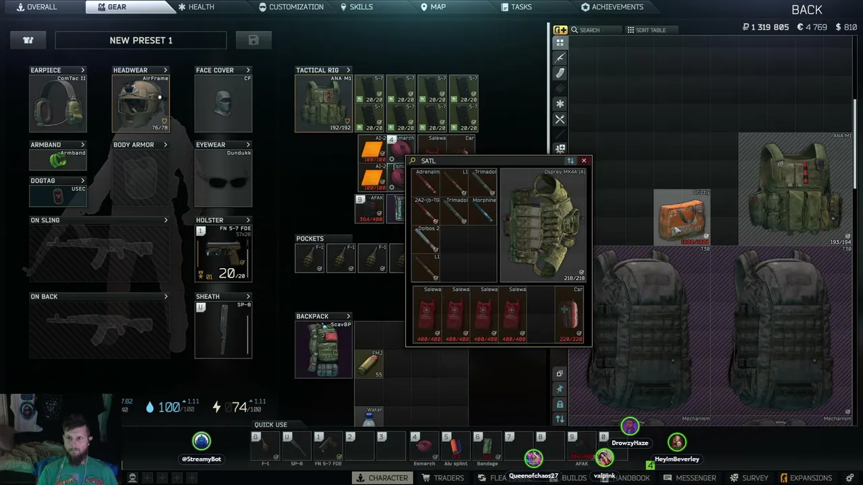Viewport: 863px width, 485px height.
Task: Open the medical filter tab in stash
Action: 560,104
